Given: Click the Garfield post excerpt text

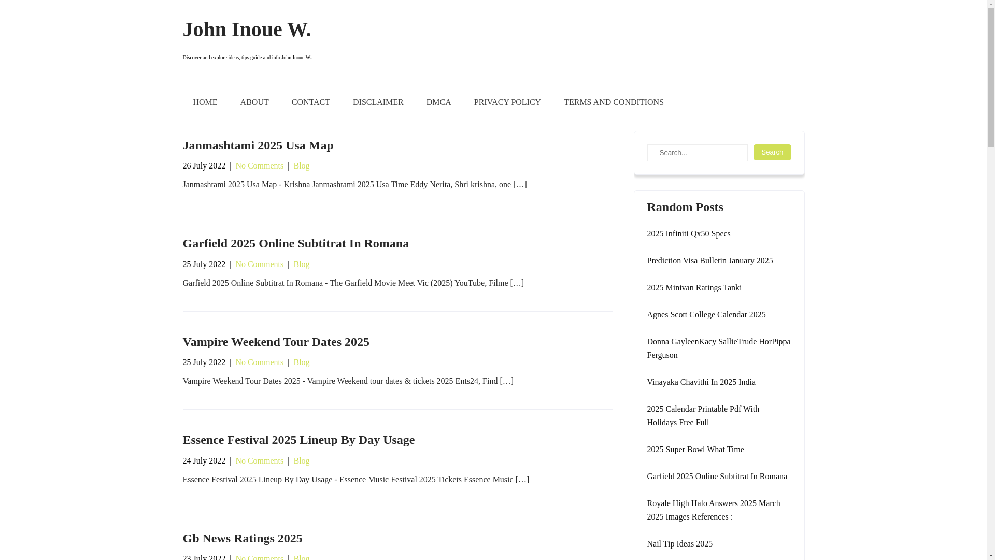Looking at the screenshot, I should click(353, 283).
